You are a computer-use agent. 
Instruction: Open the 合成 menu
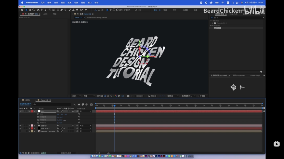56,3
